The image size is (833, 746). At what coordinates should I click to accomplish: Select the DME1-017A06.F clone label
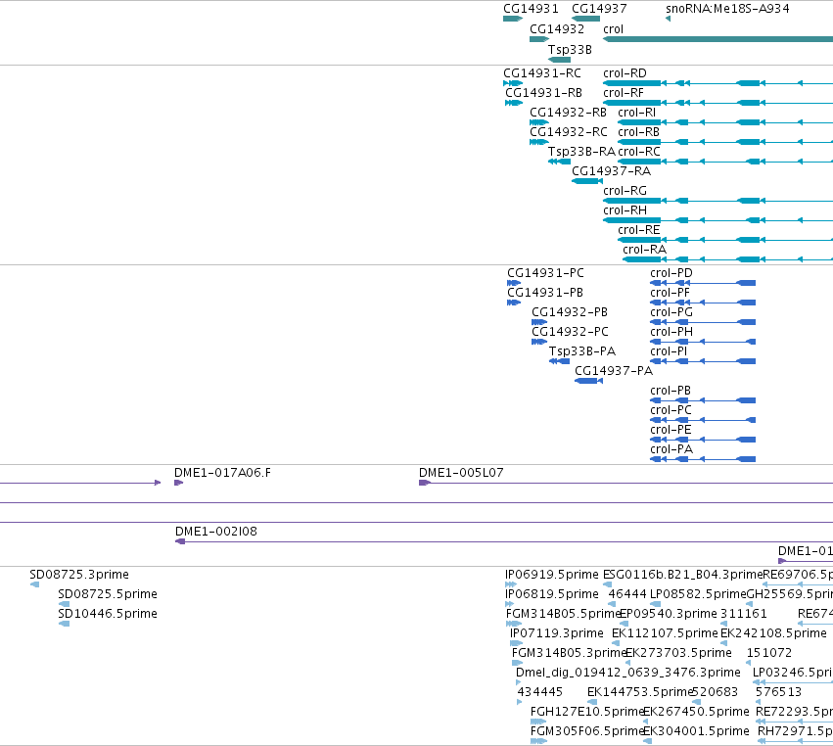[x=222, y=472]
